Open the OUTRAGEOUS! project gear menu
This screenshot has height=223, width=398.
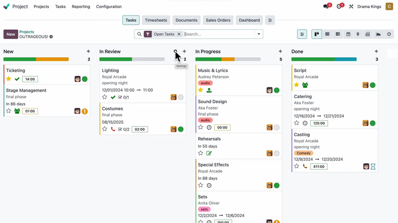(51, 37)
